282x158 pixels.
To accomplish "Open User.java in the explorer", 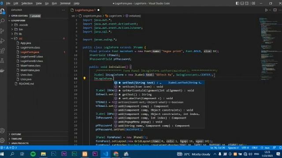I will pyautogui.click(x=26, y=79).
